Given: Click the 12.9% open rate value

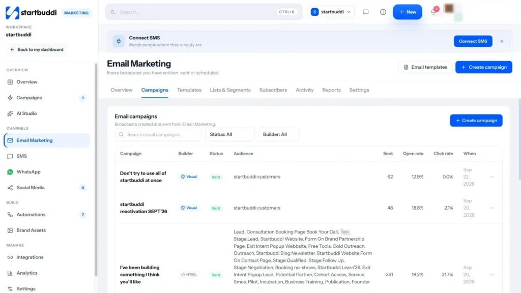Looking at the screenshot, I should tap(417, 177).
